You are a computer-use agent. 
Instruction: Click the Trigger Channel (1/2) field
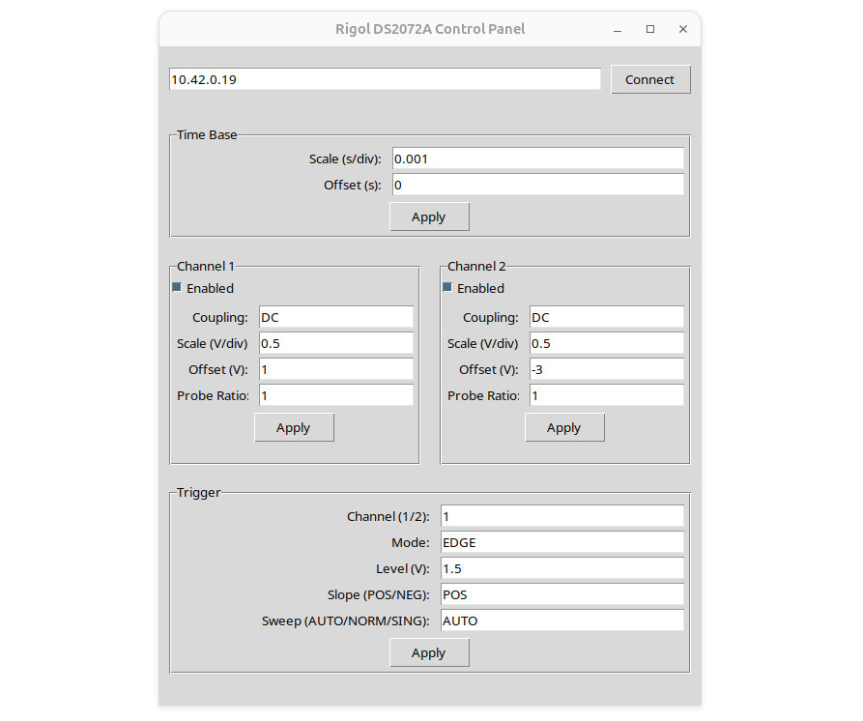561,516
